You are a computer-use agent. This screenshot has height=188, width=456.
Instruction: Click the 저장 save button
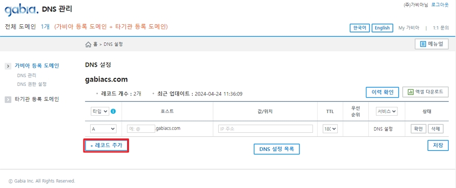coord(438,146)
